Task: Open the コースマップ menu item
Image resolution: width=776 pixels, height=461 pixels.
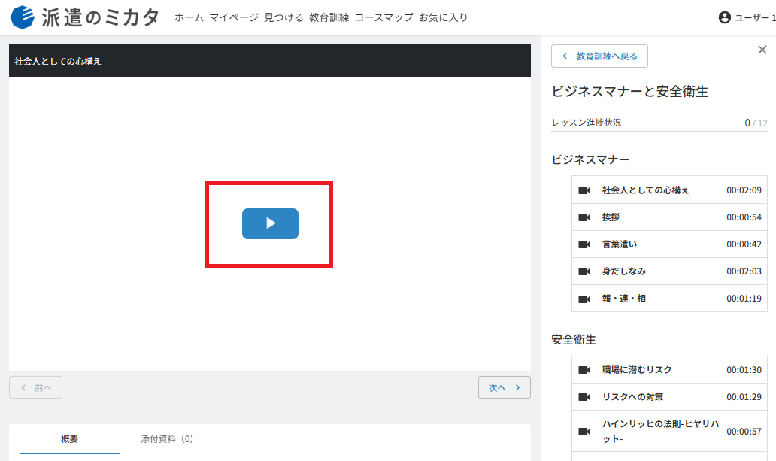Action: tap(383, 17)
